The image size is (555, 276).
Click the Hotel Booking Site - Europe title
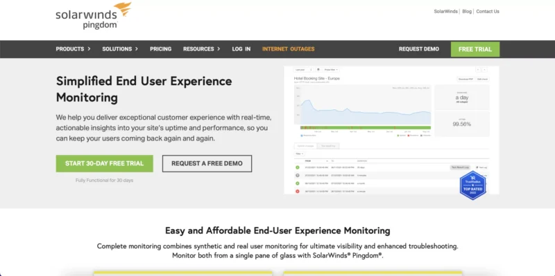(x=317, y=78)
